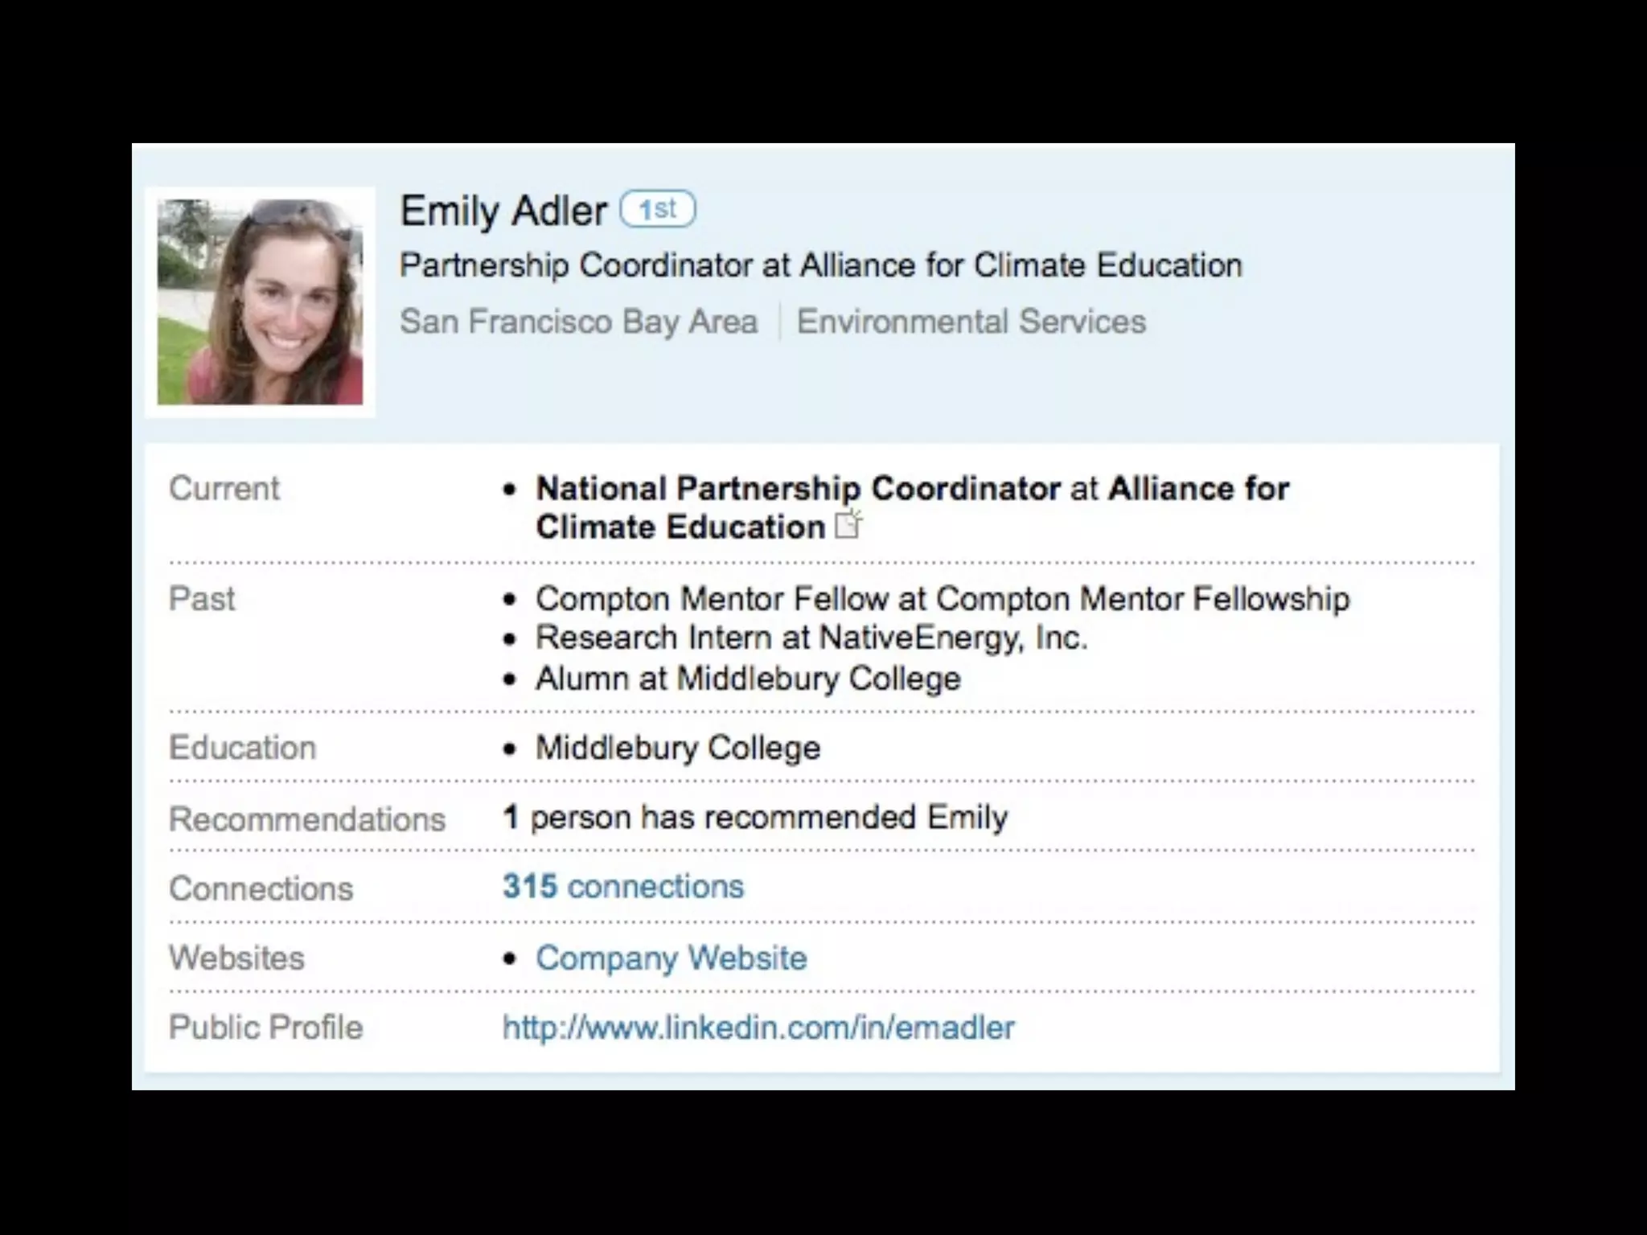The image size is (1647, 1235).
Task: Click the Current section label
Action: click(x=224, y=489)
